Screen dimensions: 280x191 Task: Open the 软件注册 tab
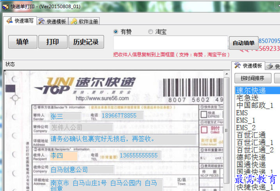pos(84,21)
